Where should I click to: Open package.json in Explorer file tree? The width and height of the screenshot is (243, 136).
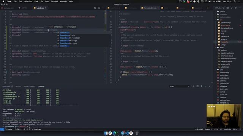224,100
